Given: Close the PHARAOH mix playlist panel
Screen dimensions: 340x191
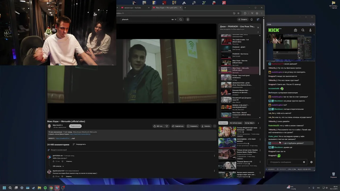Looking at the screenshot, I should point(258,27).
